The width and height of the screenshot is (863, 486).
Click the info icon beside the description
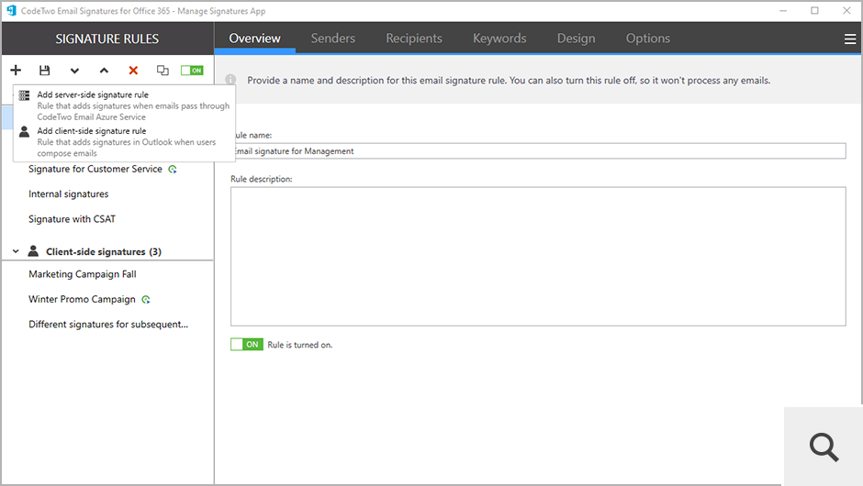click(x=230, y=80)
